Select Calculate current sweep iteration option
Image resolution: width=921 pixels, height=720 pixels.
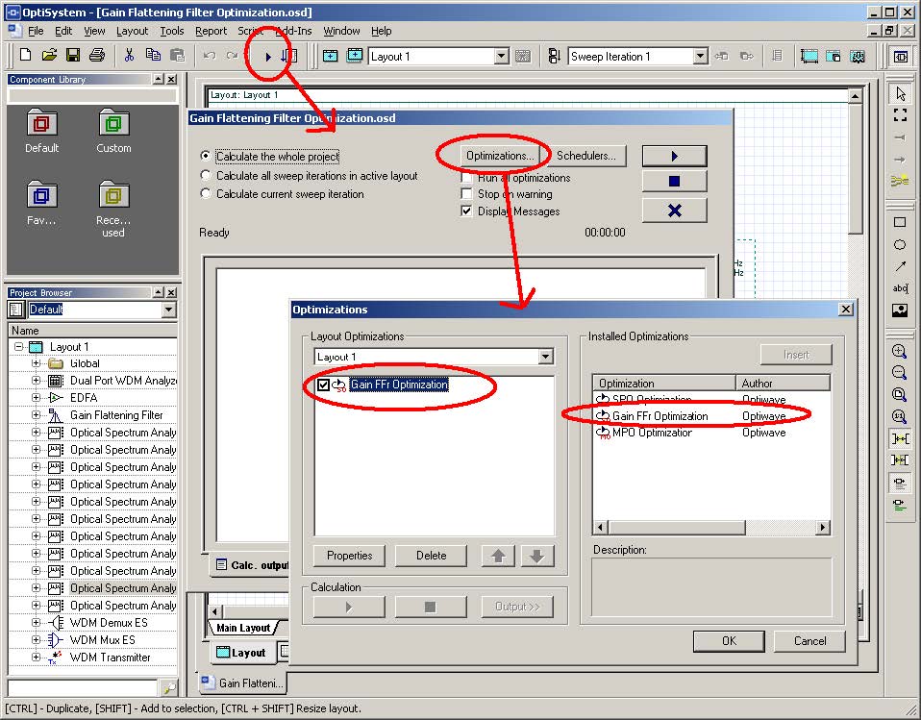[x=205, y=193]
